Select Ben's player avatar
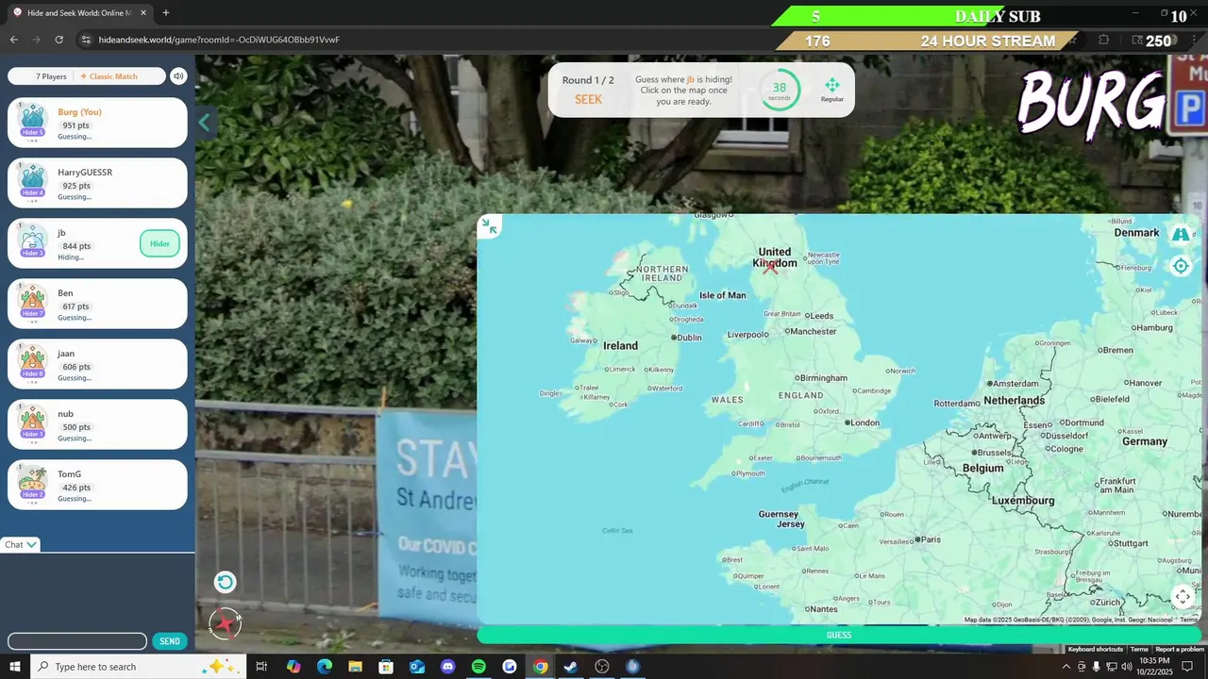1208x679 pixels. (33, 303)
